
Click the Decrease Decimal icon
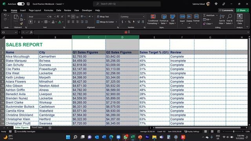point(143,22)
